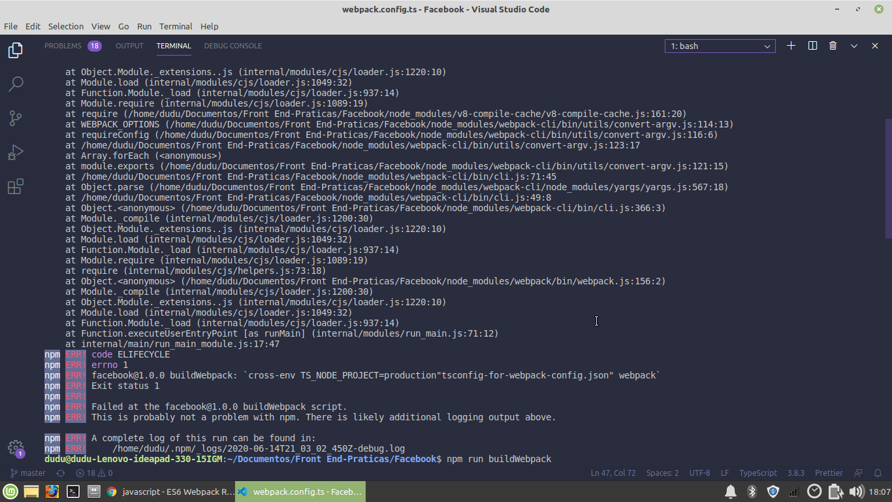892x502 pixels.
Task: Click the feedback icon in status bar
Action: [859, 473]
